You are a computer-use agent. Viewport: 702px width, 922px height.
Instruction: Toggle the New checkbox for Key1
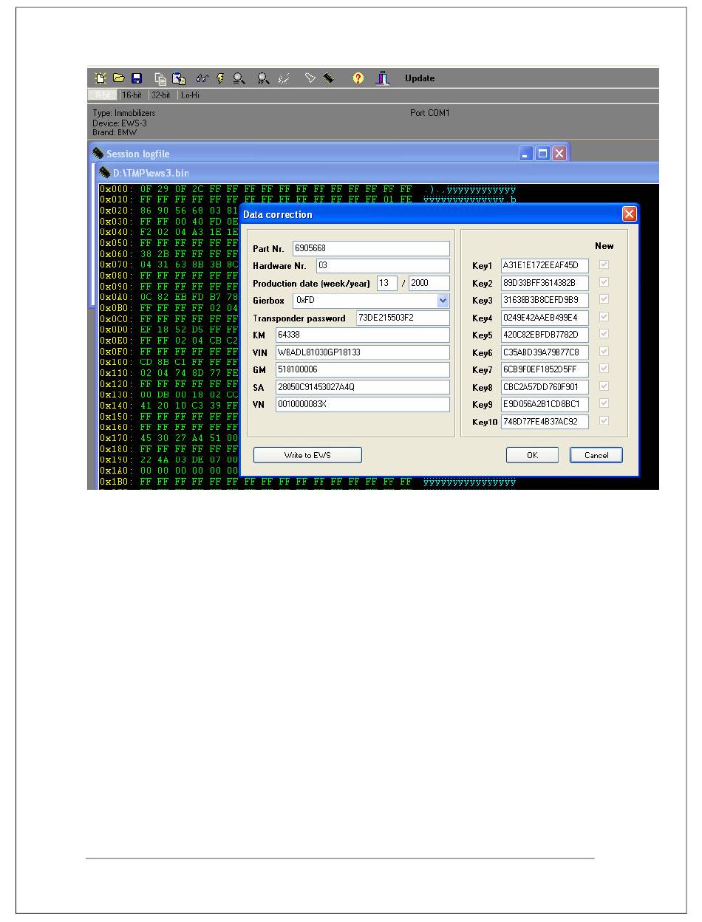coord(604,264)
